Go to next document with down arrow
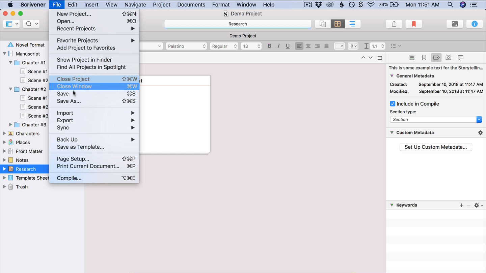The image size is (486, 273). (x=371, y=58)
